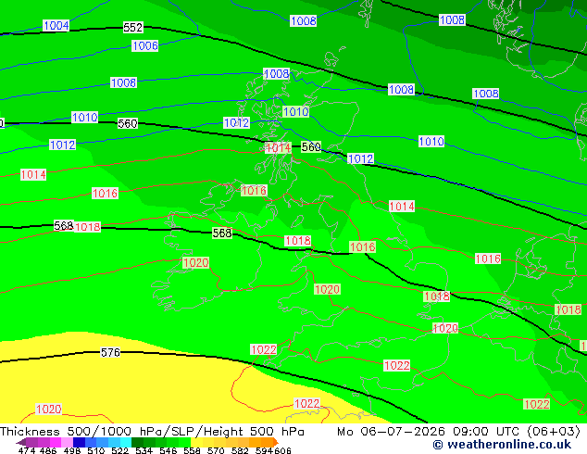The image size is (587, 454).
Task: Pick the dark blue swatch in the legend
Action: pos(79,442)
